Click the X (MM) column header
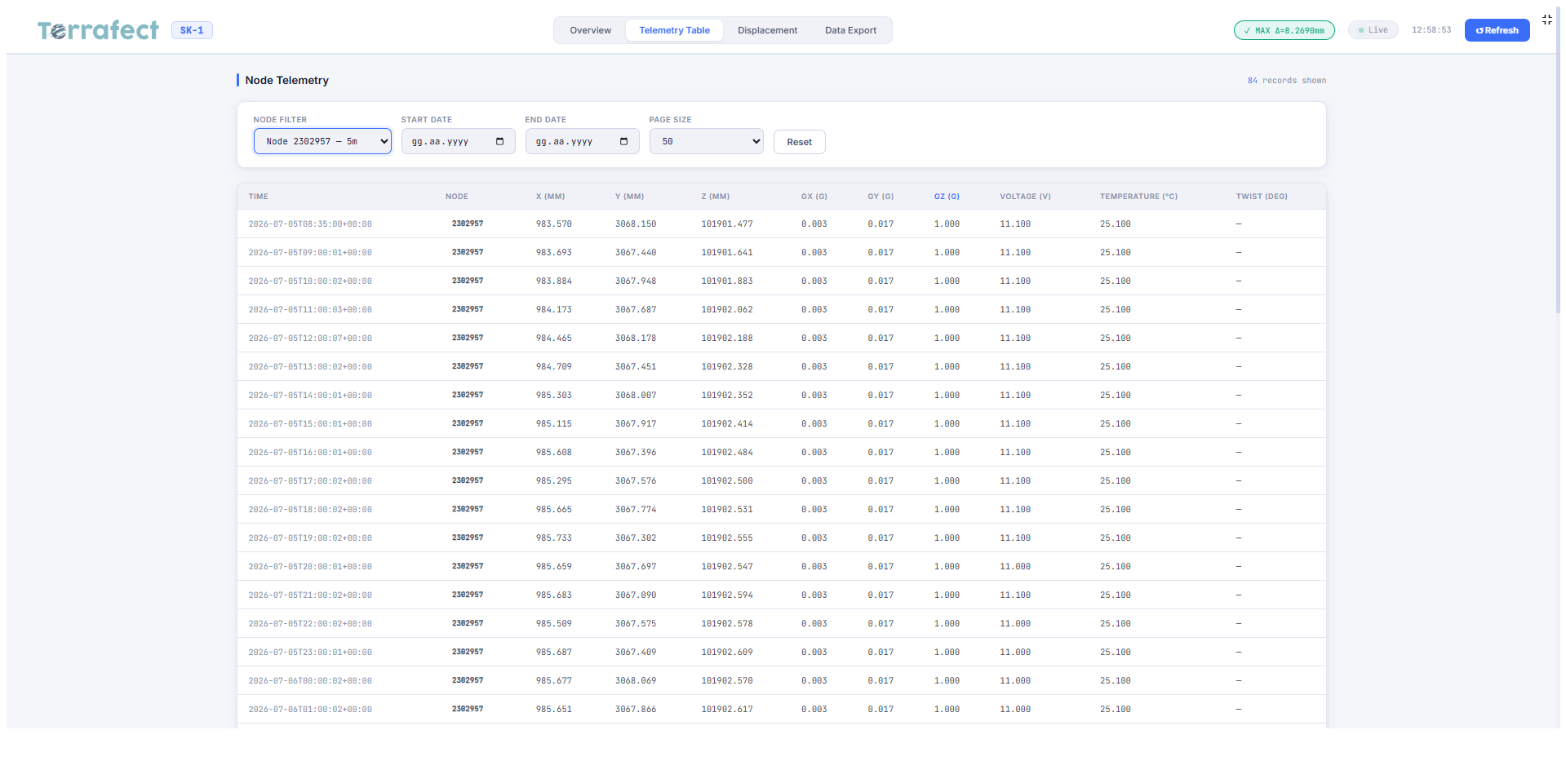1566x770 pixels. [x=550, y=197]
